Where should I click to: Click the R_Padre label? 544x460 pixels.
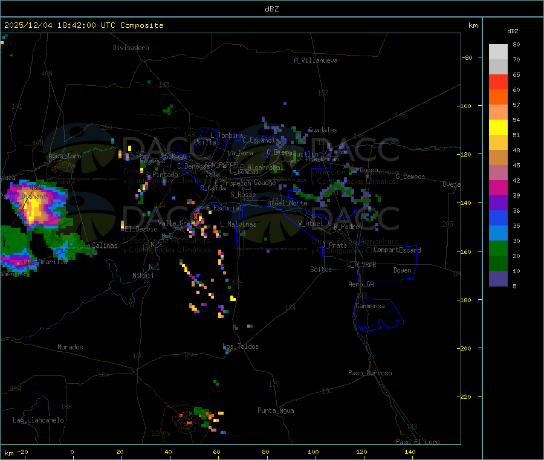click(x=346, y=227)
